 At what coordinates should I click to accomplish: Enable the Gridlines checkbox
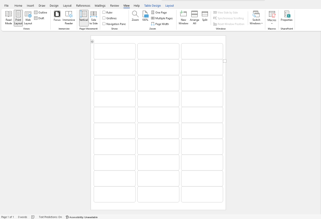tap(104, 18)
